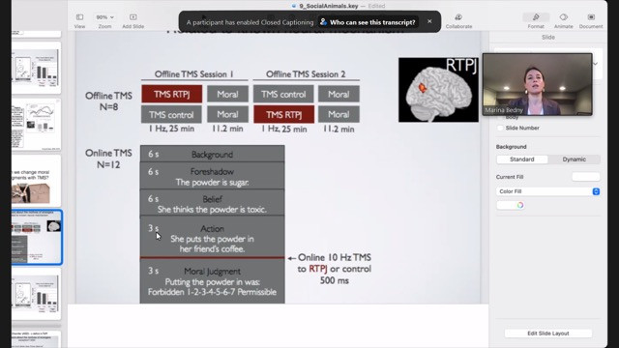
Task: Click Who can see this transcript
Action: pos(372,22)
